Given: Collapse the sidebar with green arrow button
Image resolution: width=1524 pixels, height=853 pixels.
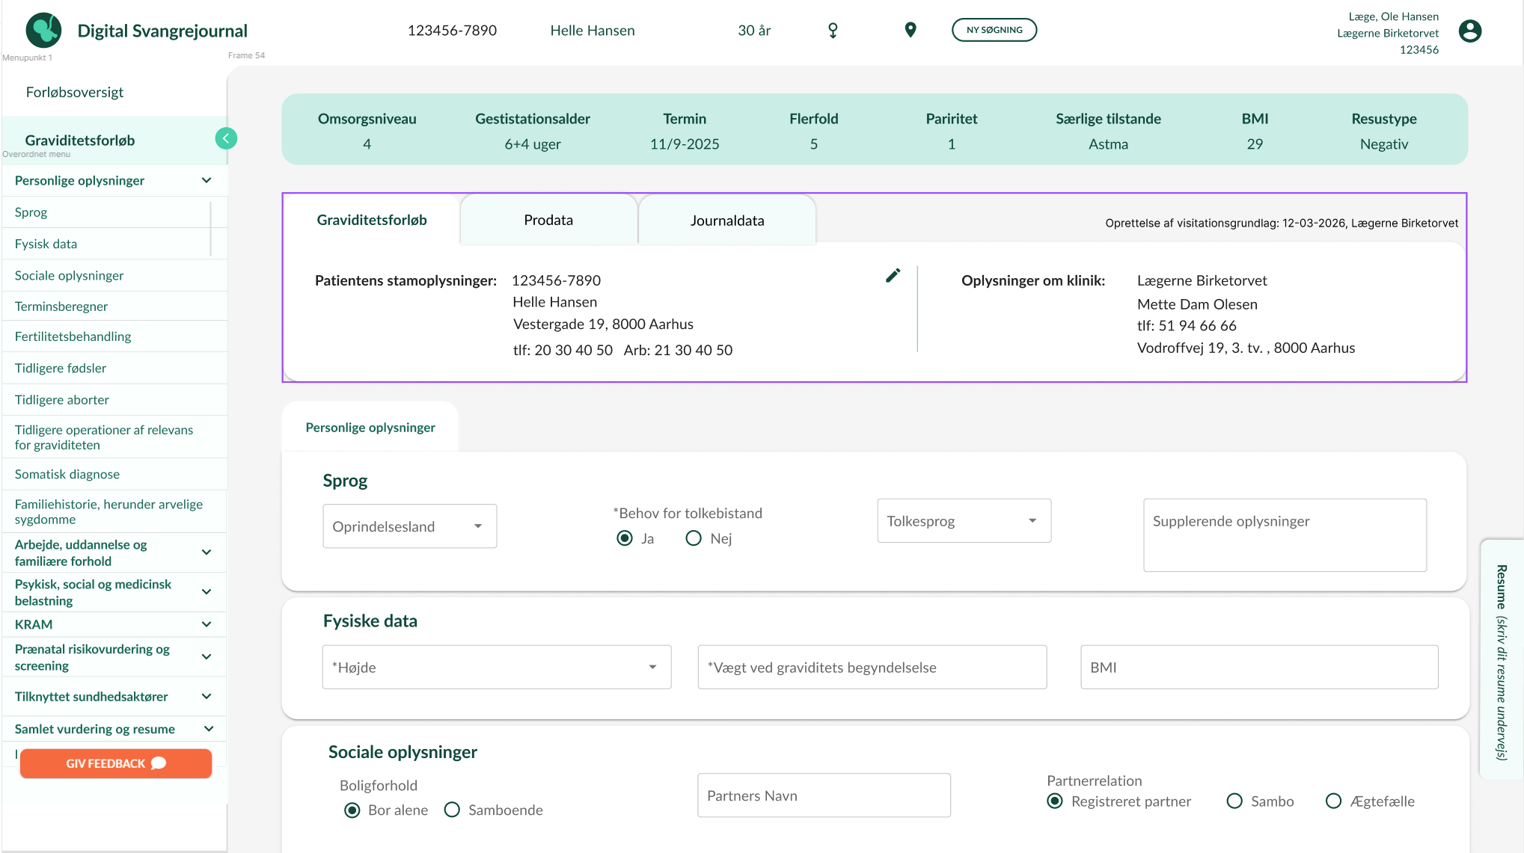Looking at the screenshot, I should (226, 138).
